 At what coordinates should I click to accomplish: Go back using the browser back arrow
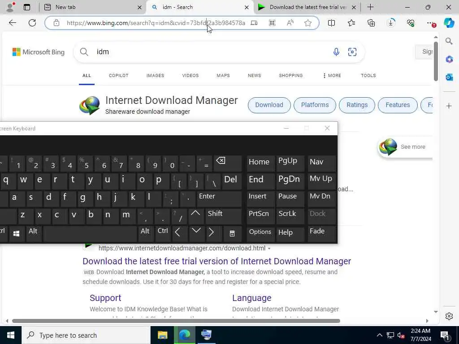click(x=12, y=23)
